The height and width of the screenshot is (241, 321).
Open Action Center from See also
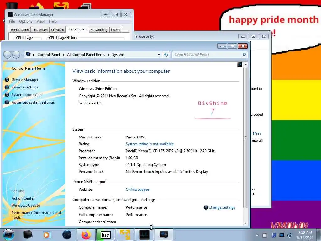pyautogui.click(x=23, y=198)
